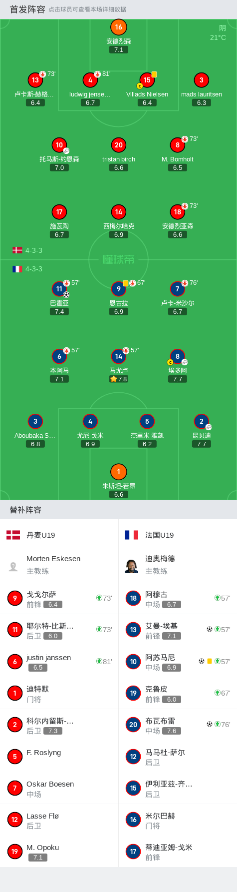Open 巴霍亚 number 11 player data
The image size is (237, 892).
[x=59, y=289]
